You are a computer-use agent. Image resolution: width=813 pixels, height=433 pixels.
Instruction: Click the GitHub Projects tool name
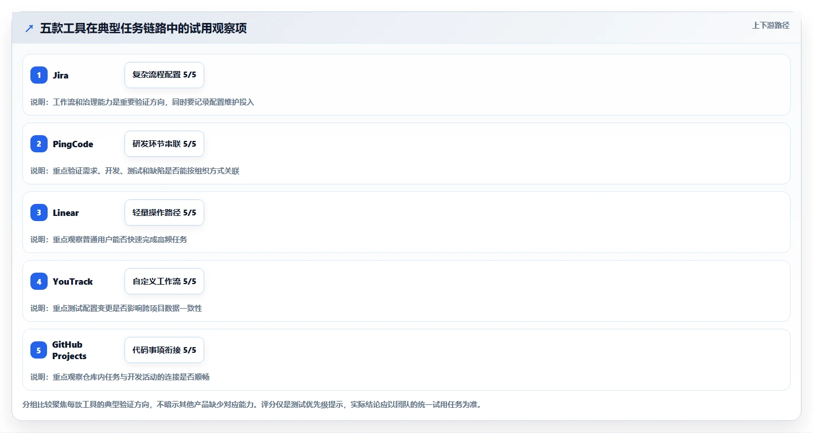tap(69, 350)
